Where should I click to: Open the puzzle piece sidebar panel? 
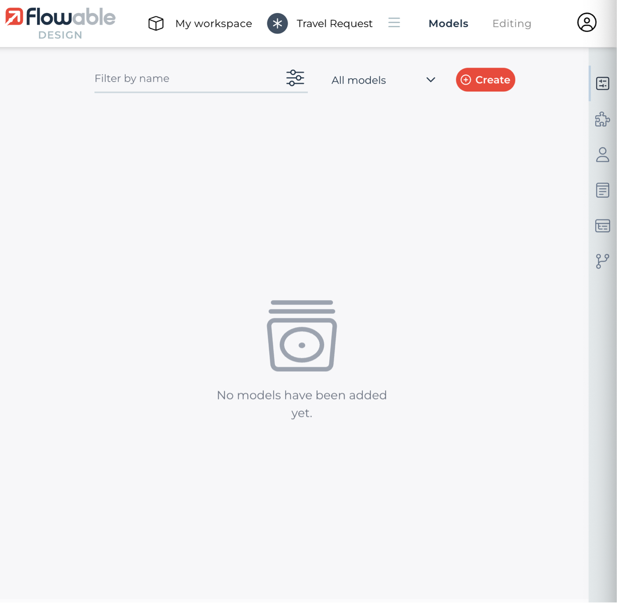tap(602, 119)
